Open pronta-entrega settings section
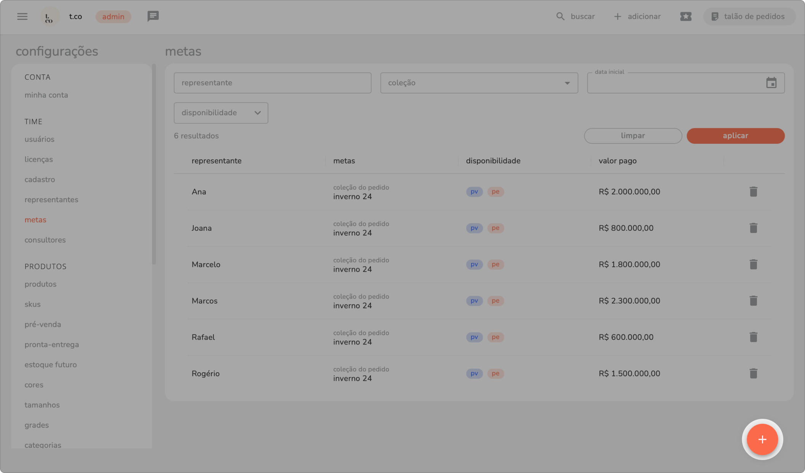 coord(51,344)
